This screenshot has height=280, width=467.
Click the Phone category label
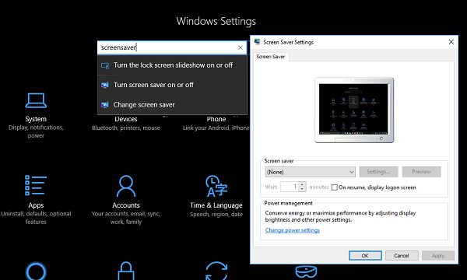point(216,119)
